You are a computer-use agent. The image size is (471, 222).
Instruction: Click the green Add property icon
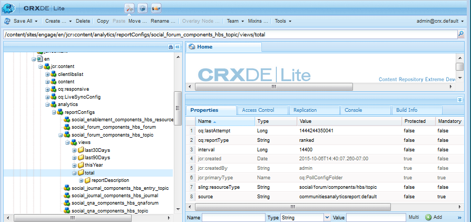(428, 217)
